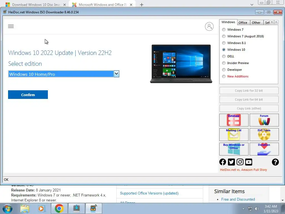This screenshot has width=285, height=214.
Task: Click Copy Link for 32 bit
Action: pos(249,91)
